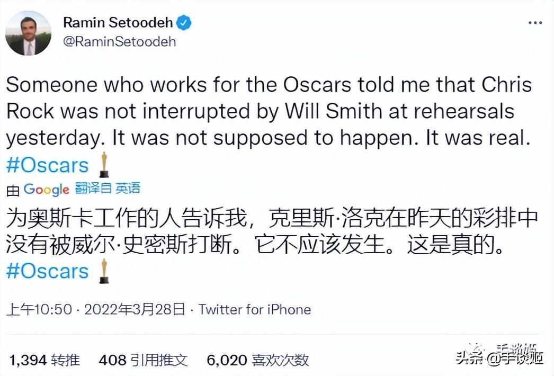Open Ramin Setoodeh's profile avatar photo
The image size is (554, 376).
[28, 33]
